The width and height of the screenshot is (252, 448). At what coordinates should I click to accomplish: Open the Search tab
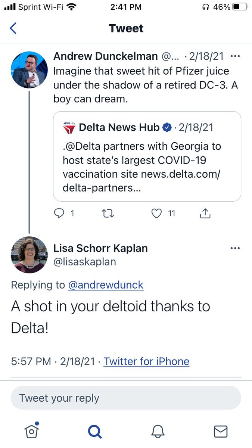click(x=94, y=432)
